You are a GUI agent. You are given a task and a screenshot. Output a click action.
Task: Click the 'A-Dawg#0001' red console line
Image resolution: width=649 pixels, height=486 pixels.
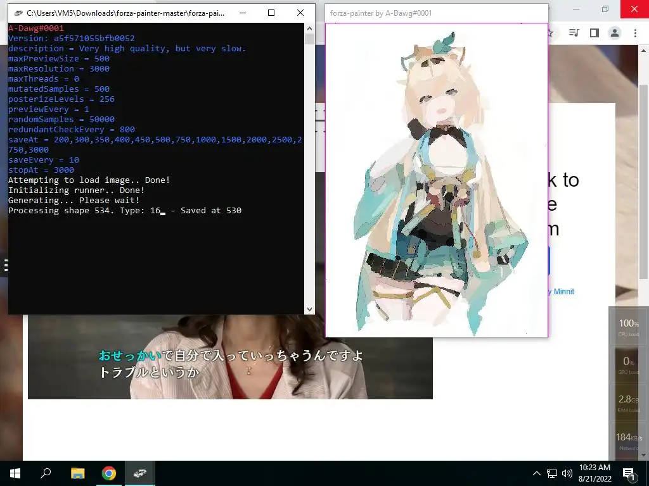[36, 28]
